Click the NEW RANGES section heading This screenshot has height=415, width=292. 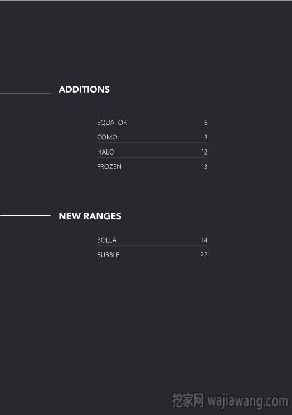(x=90, y=216)
